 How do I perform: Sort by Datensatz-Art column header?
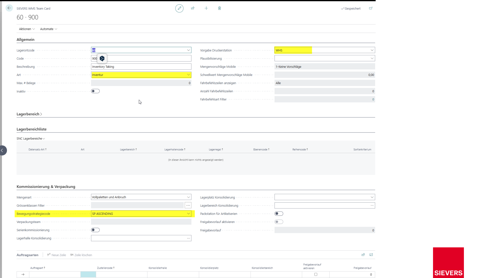pyautogui.click(x=38, y=150)
